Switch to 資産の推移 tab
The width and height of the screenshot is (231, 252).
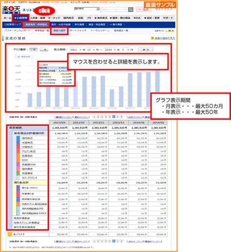[59, 31]
